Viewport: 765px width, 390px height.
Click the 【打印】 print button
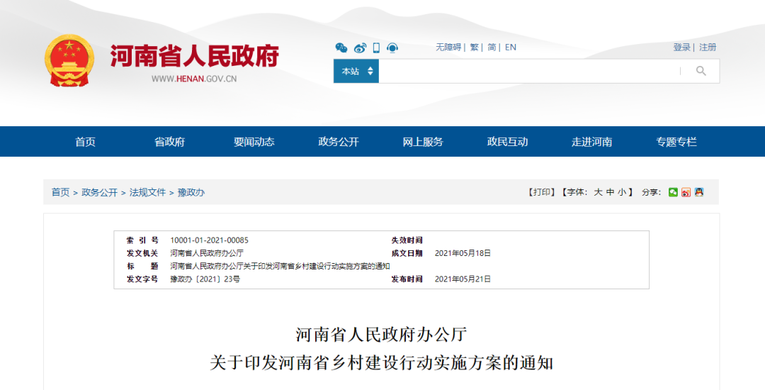541,192
